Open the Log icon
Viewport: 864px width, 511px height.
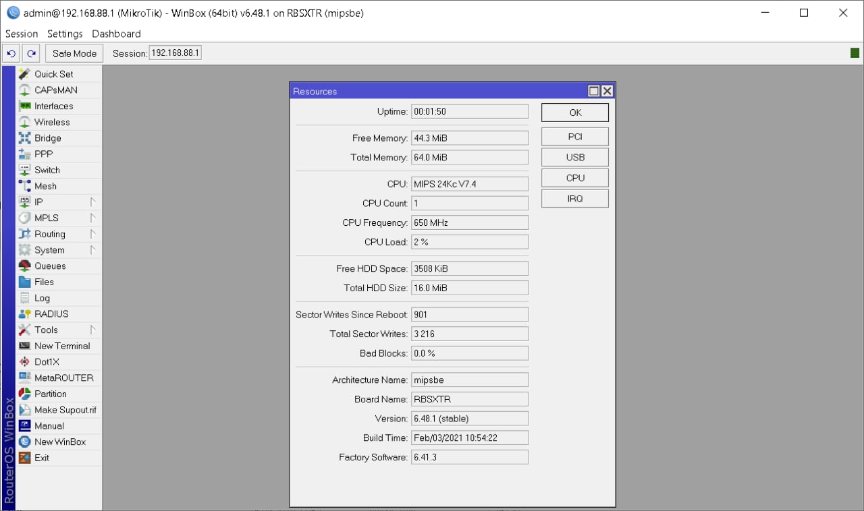pos(24,298)
